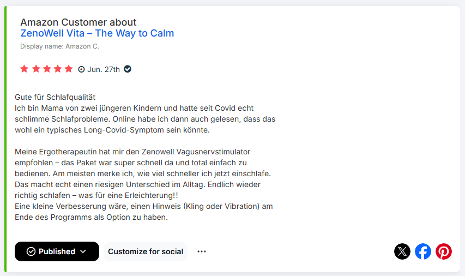Share the review on Pinterest
The height and width of the screenshot is (276, 465).
click(x=444, y=251)
